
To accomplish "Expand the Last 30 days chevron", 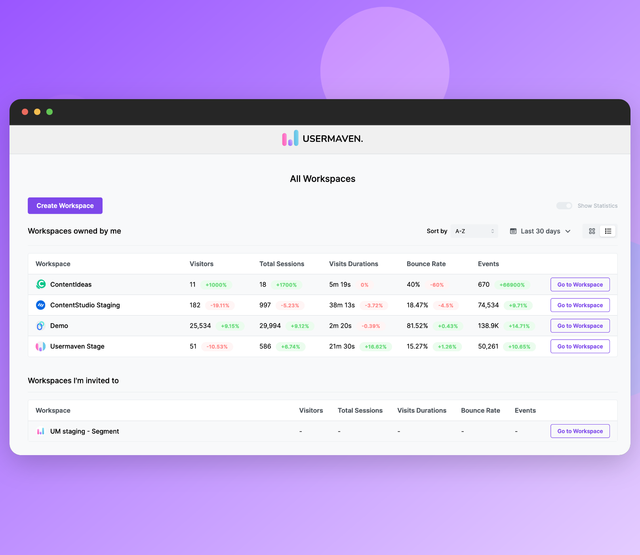I will pyautogui.click(x=568, y=231).
